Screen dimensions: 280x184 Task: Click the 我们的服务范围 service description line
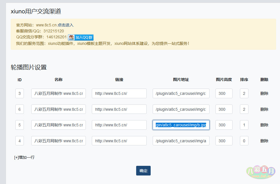[x=103, y=43]
